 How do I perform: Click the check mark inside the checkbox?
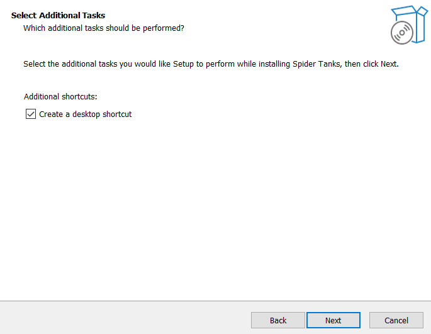[x=30, y=114]
